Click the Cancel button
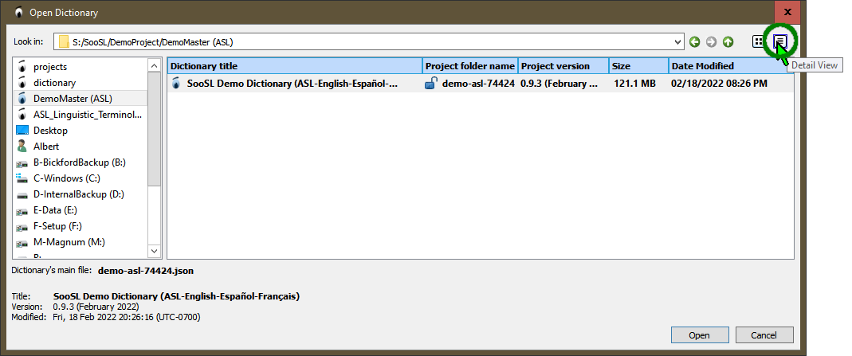852x356 pixels. coord(764,335)
